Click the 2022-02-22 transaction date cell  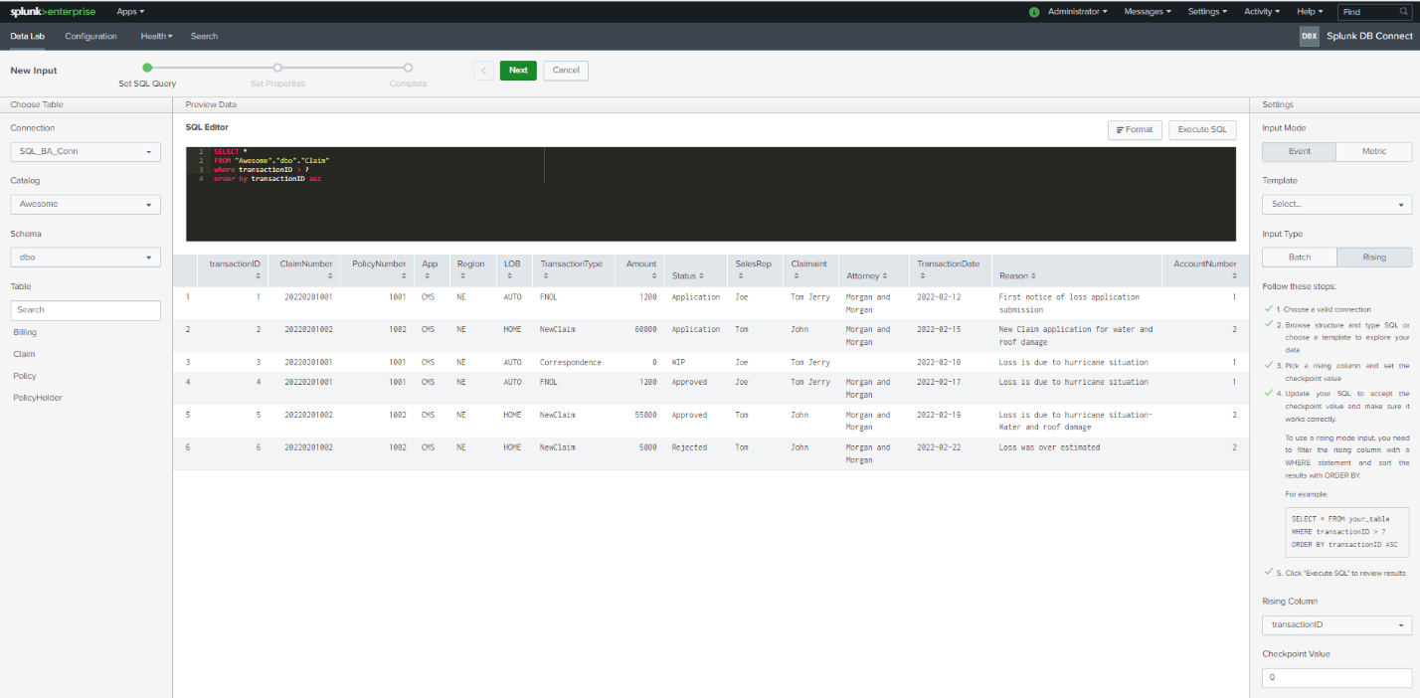pyautogui.click(x=939, y=447)
